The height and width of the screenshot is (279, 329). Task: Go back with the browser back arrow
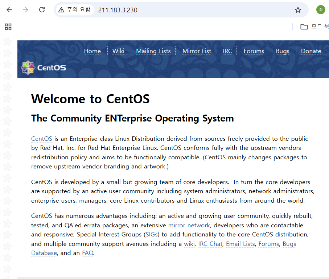(x=9, y=10)
